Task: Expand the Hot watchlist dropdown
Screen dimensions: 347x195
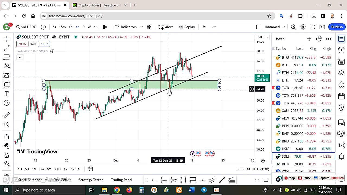Action: coord(281,39)
